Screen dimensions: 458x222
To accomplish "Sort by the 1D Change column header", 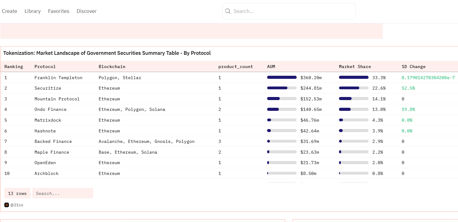I will click(x=414, y=67).
